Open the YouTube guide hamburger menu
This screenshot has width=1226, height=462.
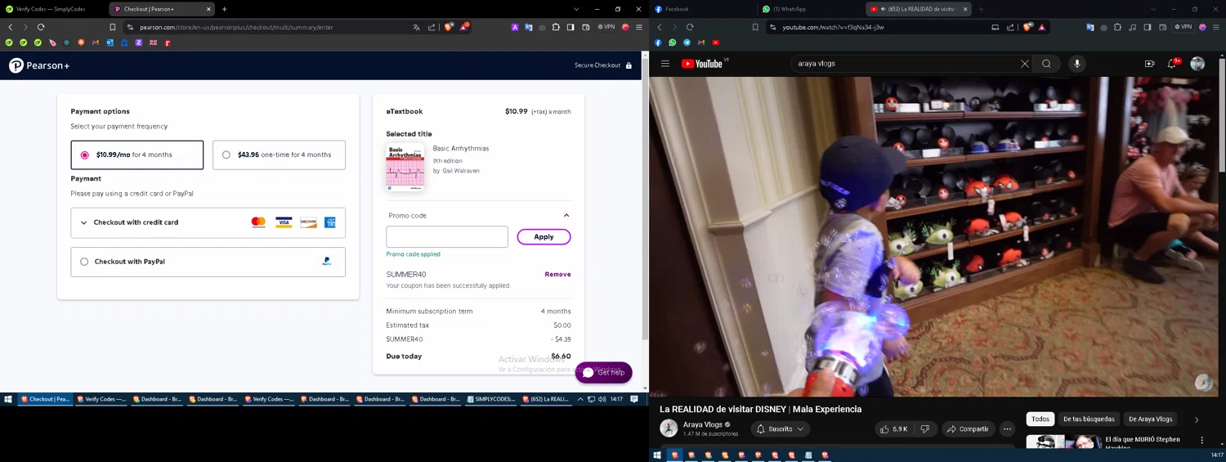point(665,64)
